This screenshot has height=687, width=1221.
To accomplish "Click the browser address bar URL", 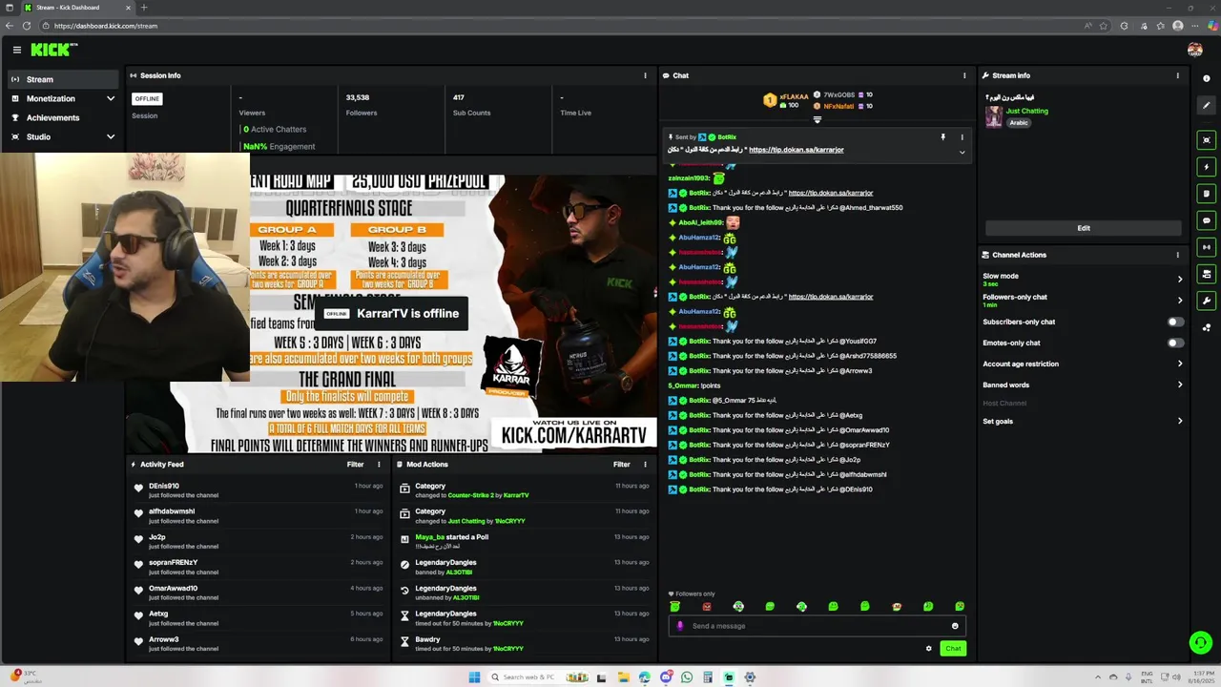I will click(x=105, y=26).
